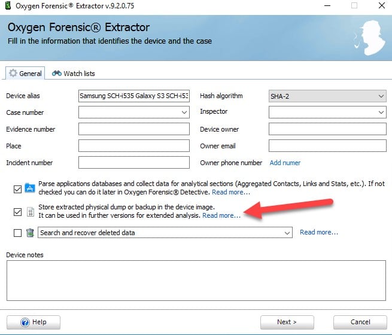
Task: Enable Search and recover deleted data checkbox
Action: click(17, 233)
